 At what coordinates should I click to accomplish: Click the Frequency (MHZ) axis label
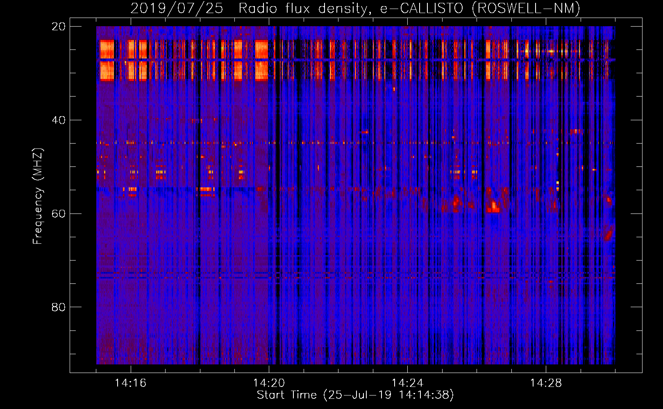pyautogui.click(x=38, y=196)
